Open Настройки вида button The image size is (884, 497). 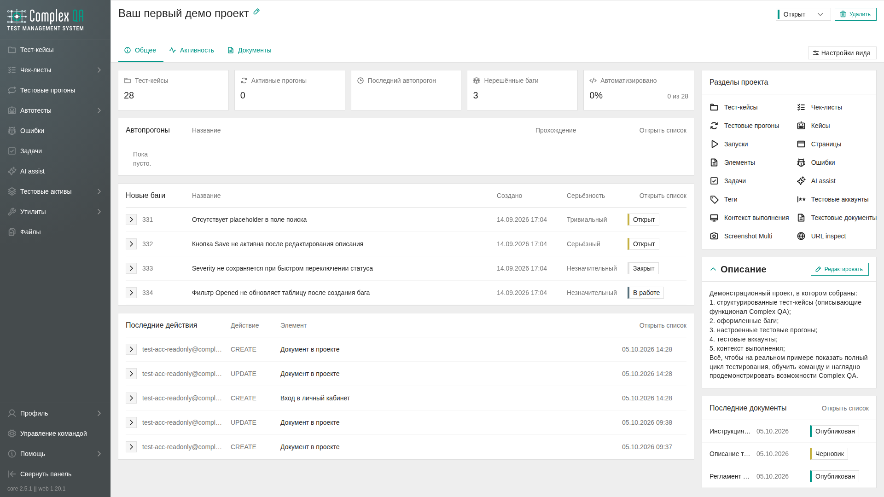click(x=842, y=53)
